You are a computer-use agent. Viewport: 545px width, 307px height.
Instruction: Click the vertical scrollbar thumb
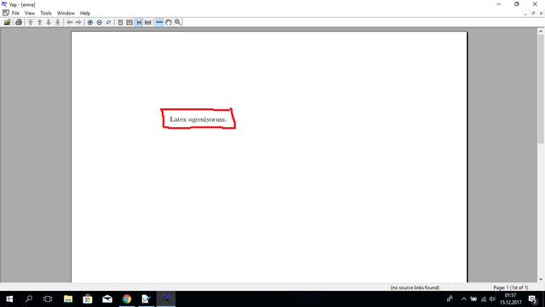coord(541,89)
